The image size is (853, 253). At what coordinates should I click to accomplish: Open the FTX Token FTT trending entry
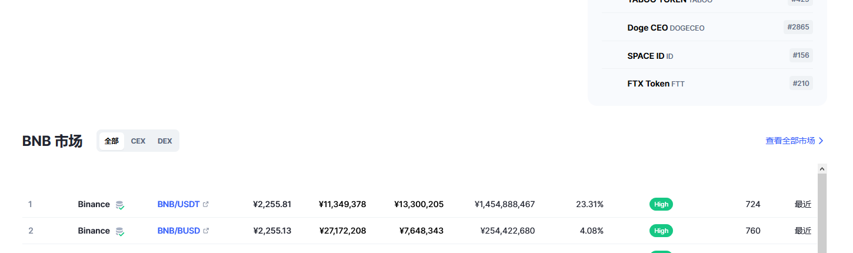click(708, 84)
